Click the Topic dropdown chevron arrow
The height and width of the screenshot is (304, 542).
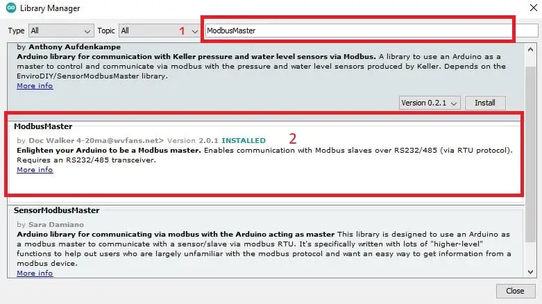coord(195,31)
